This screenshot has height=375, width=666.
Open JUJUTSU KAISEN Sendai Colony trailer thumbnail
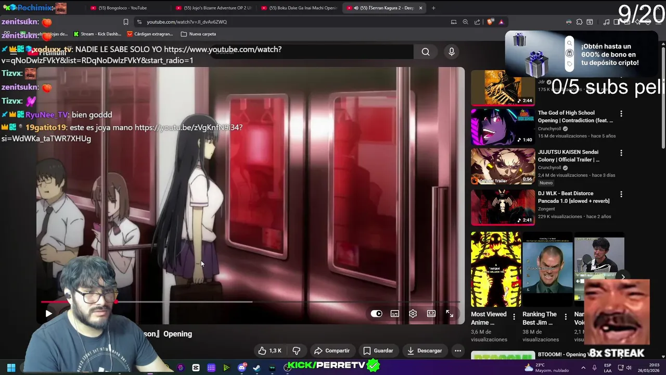(x=503, y=167)
